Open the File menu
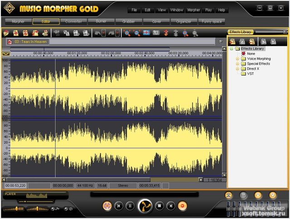 click(134, 10)
